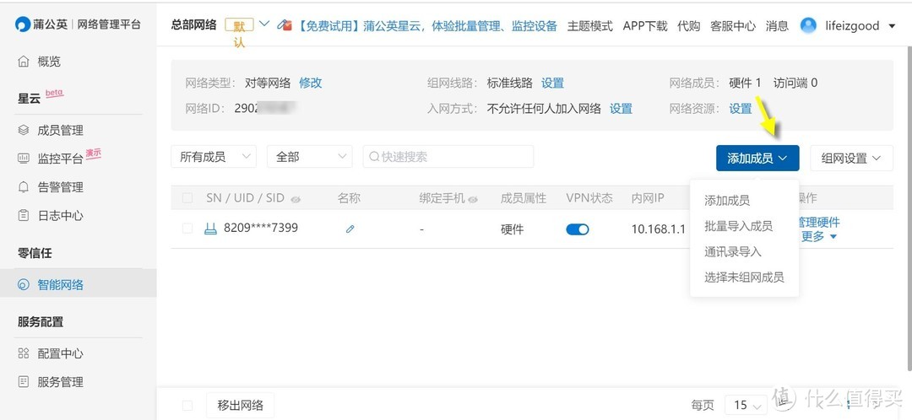Screen dimensions: 912x420
Task: Open 客服中心 in top bar
Action: (x=733, y=26)
